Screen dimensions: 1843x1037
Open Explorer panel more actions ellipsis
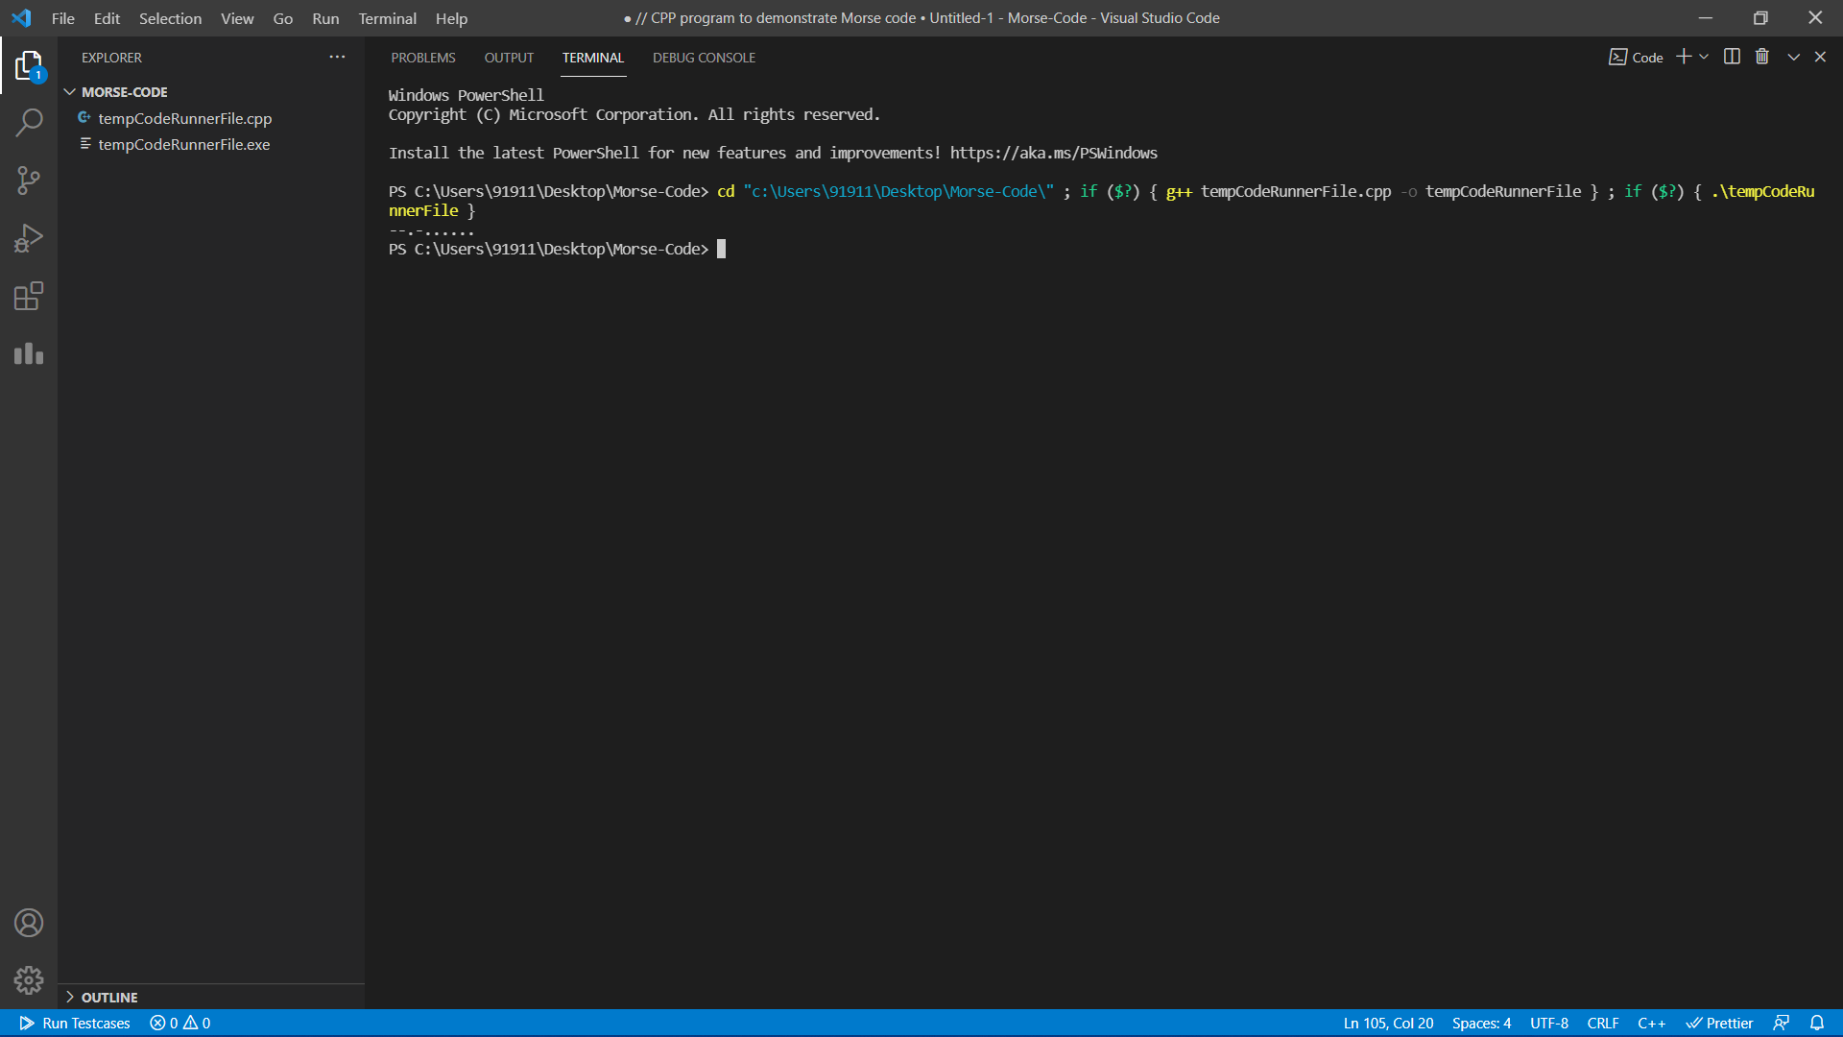337,58
